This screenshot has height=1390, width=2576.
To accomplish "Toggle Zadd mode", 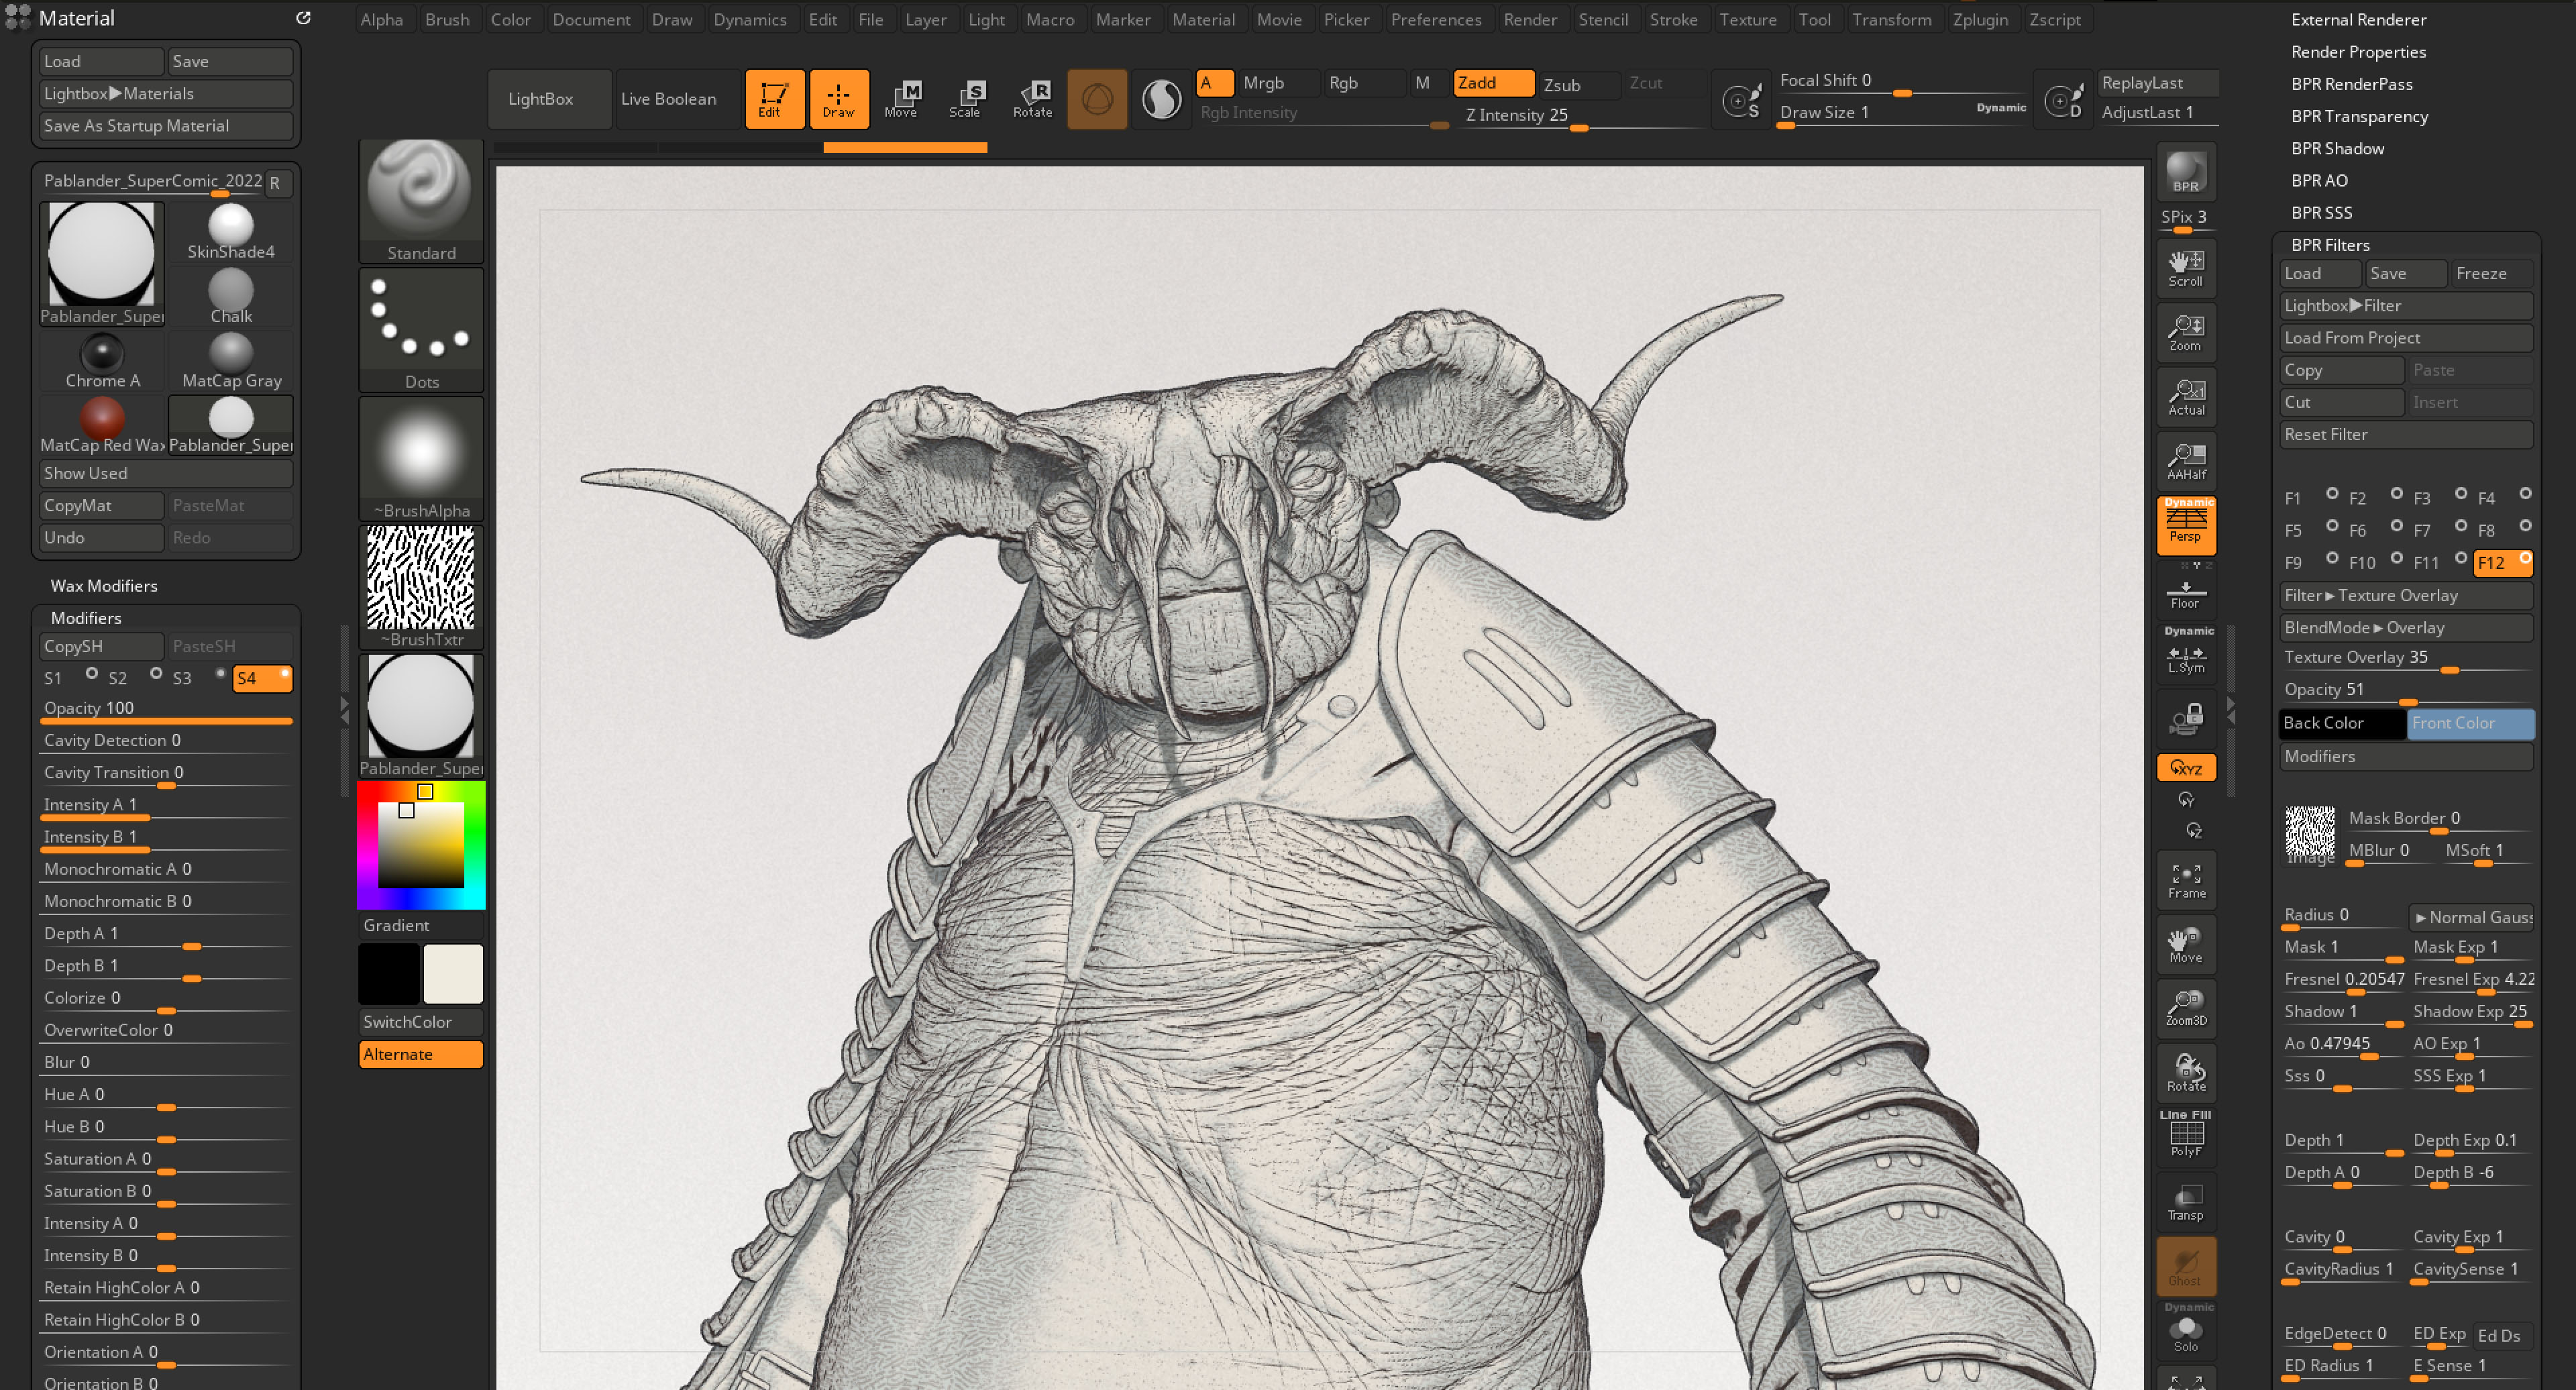I will click(x=1494, y=83).
